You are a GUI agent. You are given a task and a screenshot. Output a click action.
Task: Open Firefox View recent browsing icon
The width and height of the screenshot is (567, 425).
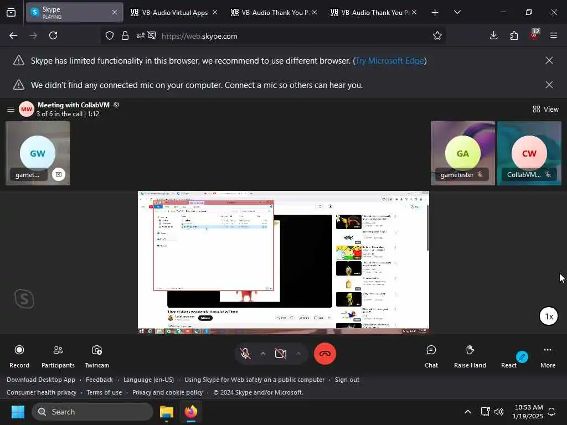click(11, 12)
